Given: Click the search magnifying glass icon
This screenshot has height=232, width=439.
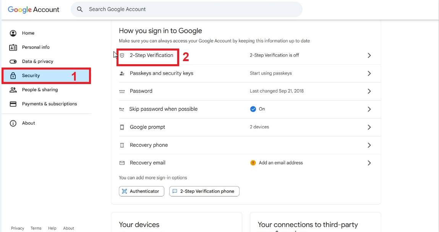Looking at the screenshot, I should 80,9.
